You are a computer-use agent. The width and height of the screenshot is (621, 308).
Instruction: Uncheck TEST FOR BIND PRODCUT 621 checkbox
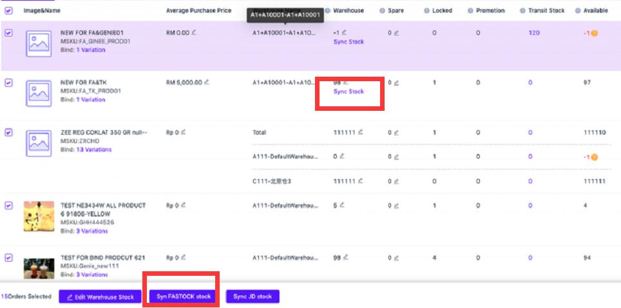pos(9,257)
